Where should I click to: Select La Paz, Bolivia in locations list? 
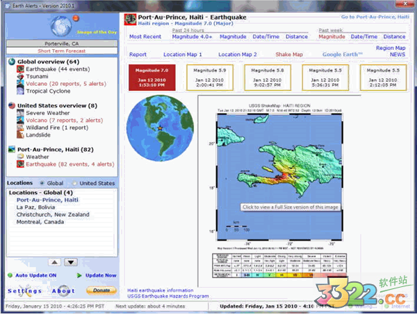(x=35, y=207)
